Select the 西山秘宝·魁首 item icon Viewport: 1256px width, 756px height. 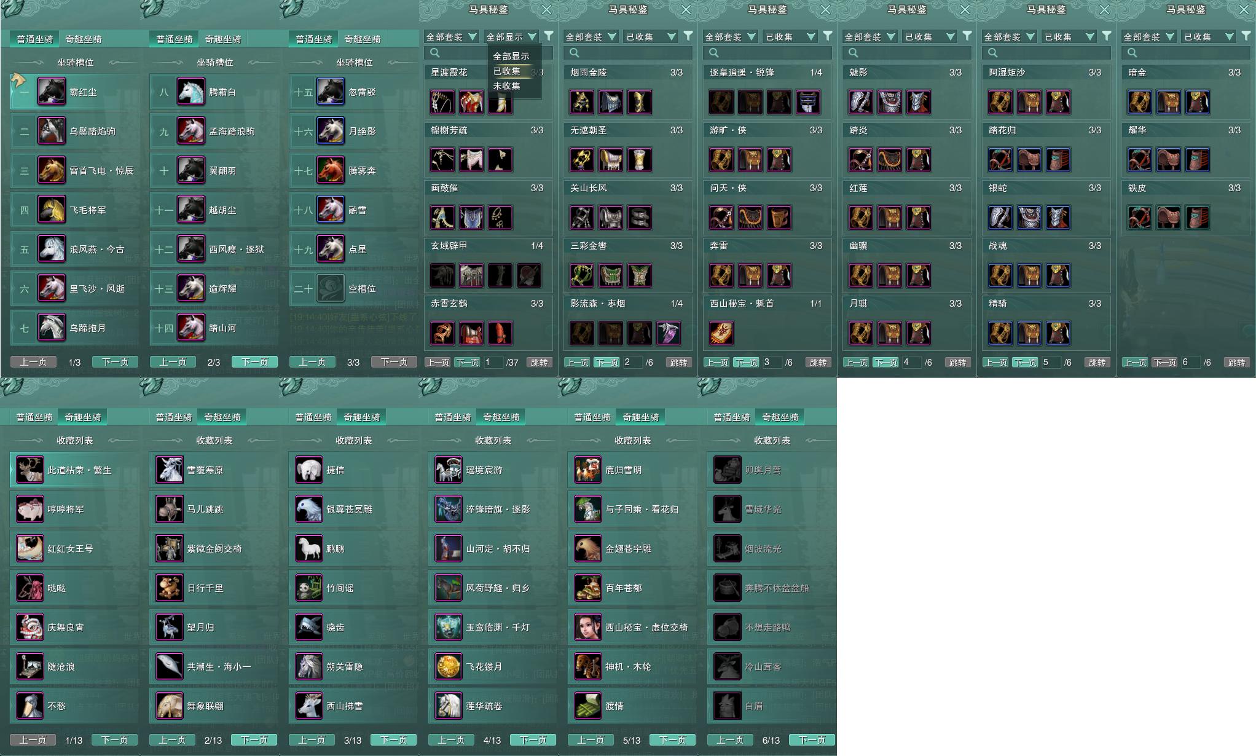[x=721, y=333]
